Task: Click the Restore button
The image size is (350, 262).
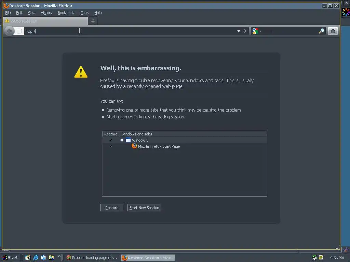Action: pyautogui.click(x=112, y=208)
